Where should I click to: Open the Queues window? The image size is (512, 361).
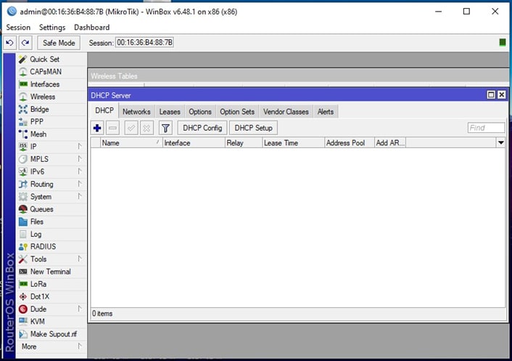coord(41,209)
